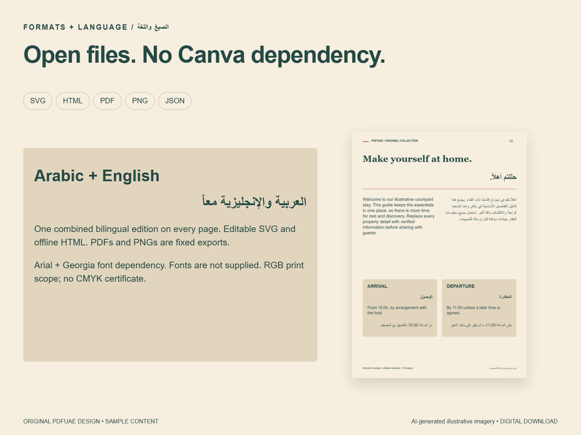This screenshot has height=435, width=581.
Task: Click the HTML format pill
Action: pyautogui.click(x=73, y=101)
